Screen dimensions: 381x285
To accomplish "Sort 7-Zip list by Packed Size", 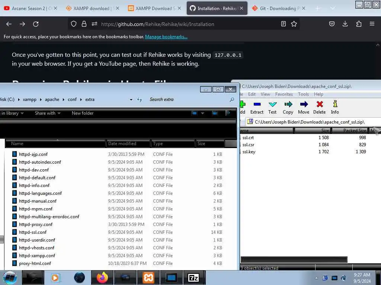I will (x=350, y=131).
